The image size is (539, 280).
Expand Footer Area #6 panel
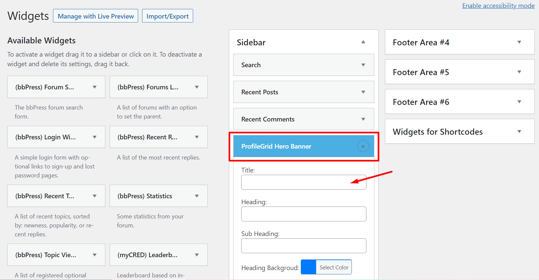click(x=519, y=102)
